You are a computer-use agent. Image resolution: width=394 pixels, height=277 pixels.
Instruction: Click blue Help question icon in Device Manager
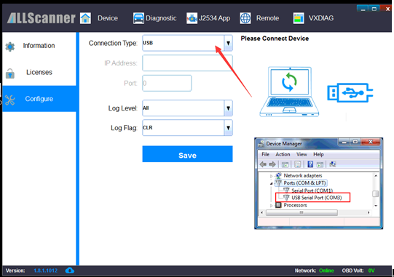pos(310,164)
